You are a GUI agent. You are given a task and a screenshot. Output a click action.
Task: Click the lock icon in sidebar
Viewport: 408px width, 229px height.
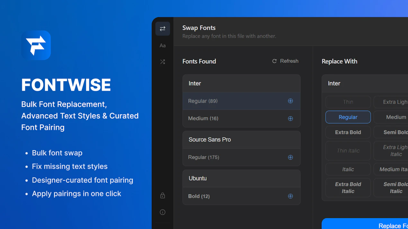pyautogui.click(x=163, y=195)
